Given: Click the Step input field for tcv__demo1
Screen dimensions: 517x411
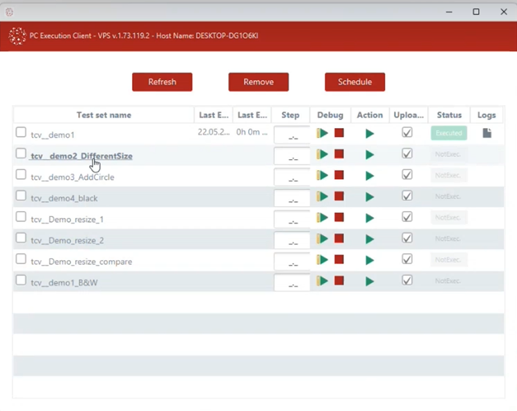Looking at the screenshot, I should [292, 136].
